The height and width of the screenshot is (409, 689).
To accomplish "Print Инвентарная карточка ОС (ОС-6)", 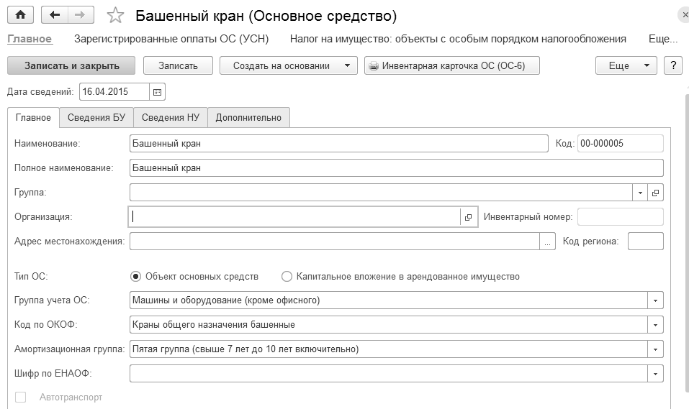I will [452, 65].
